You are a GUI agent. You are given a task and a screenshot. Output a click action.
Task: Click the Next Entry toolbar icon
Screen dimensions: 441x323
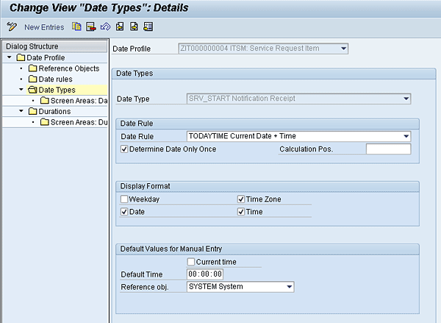pyautogui.click(x=134, y=27)
